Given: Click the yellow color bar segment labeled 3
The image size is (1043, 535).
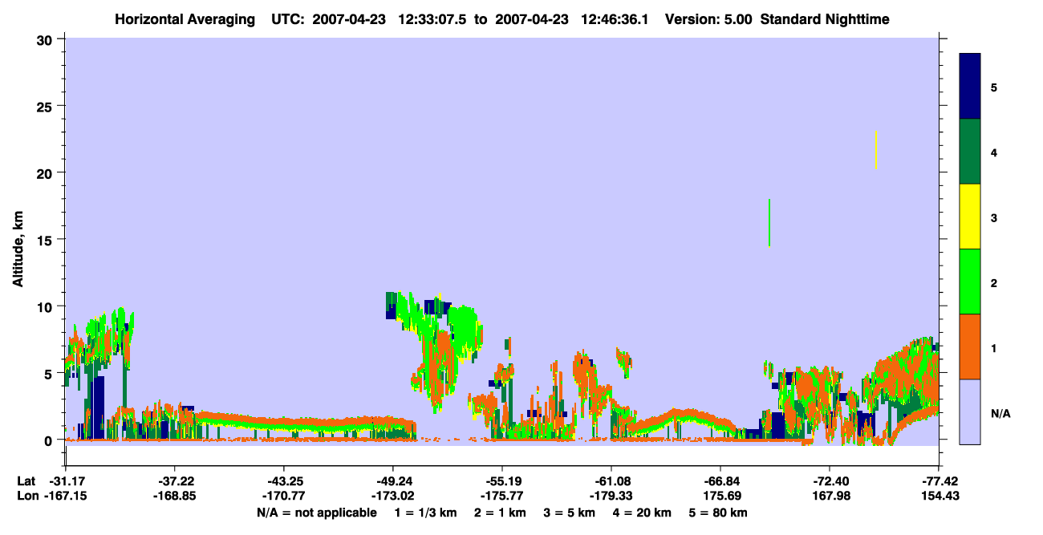Looking at the screenshot, I should coord(970,217).
